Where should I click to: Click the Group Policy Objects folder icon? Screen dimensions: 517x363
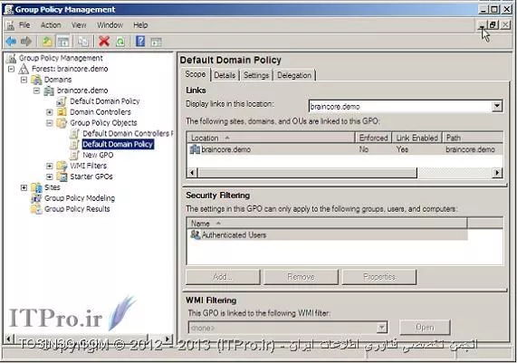click(x=62, y=123)
